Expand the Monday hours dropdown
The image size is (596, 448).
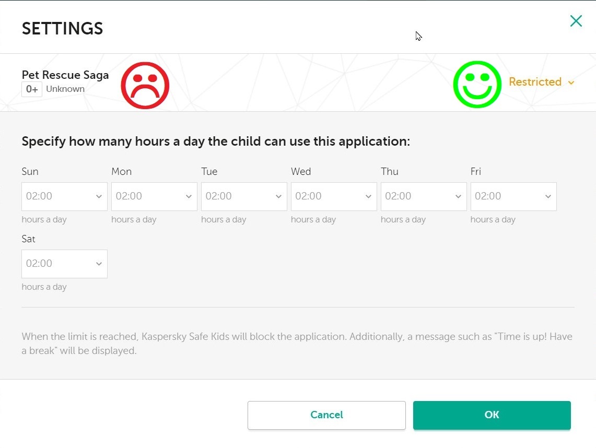pos(154,196)
